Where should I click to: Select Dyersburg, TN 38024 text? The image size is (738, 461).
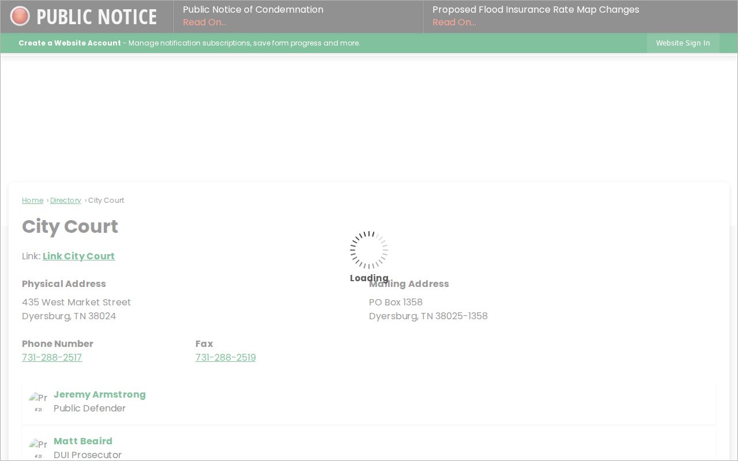(x=69, y=316)
